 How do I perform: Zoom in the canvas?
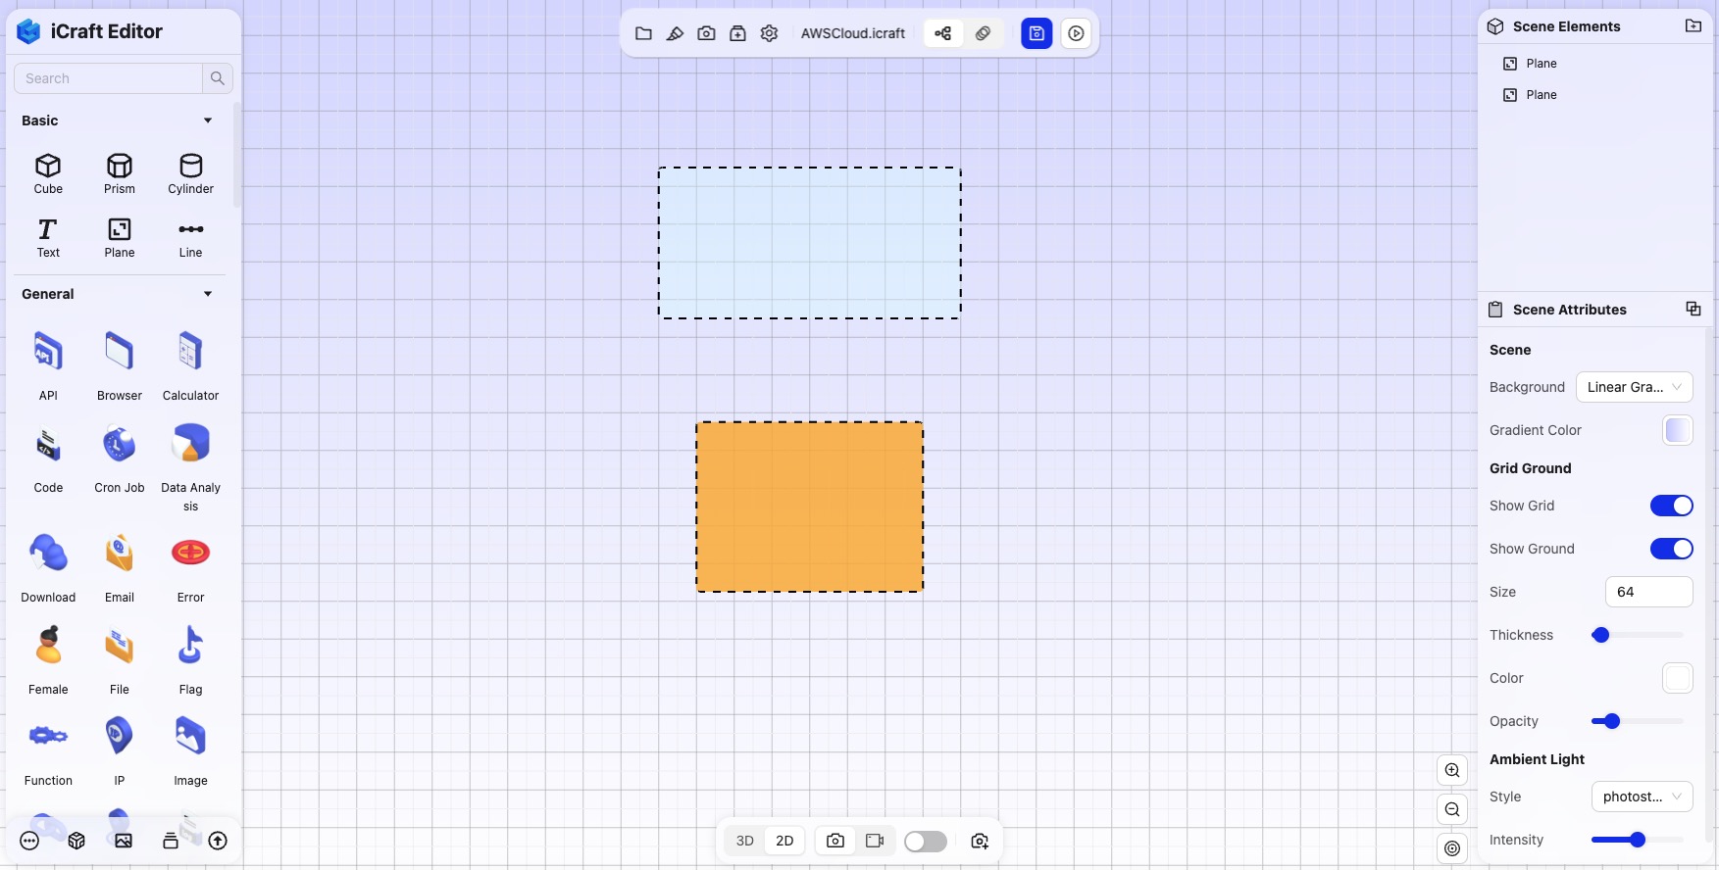pos(1452,770)
